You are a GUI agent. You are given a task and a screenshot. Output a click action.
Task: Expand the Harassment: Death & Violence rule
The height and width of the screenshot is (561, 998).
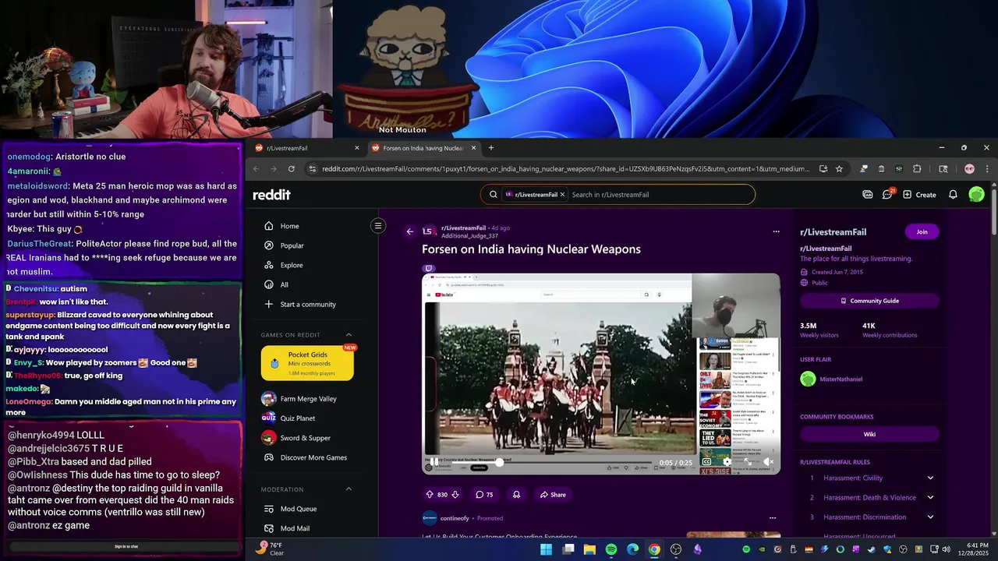[930, 497]
